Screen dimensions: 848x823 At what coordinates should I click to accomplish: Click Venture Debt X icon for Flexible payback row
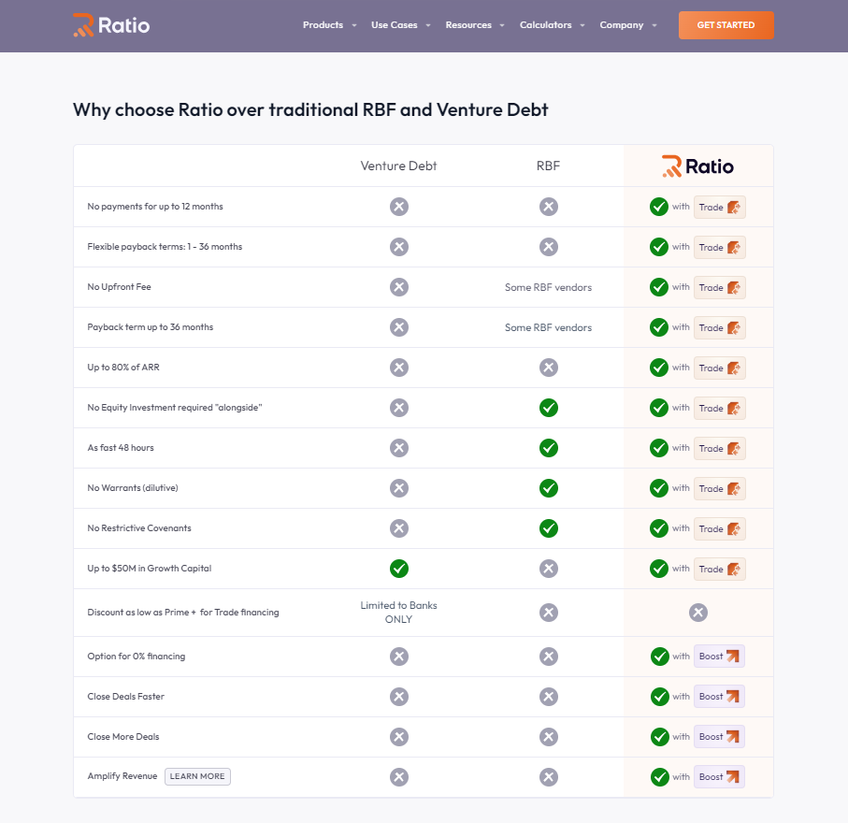click(399, 247)
